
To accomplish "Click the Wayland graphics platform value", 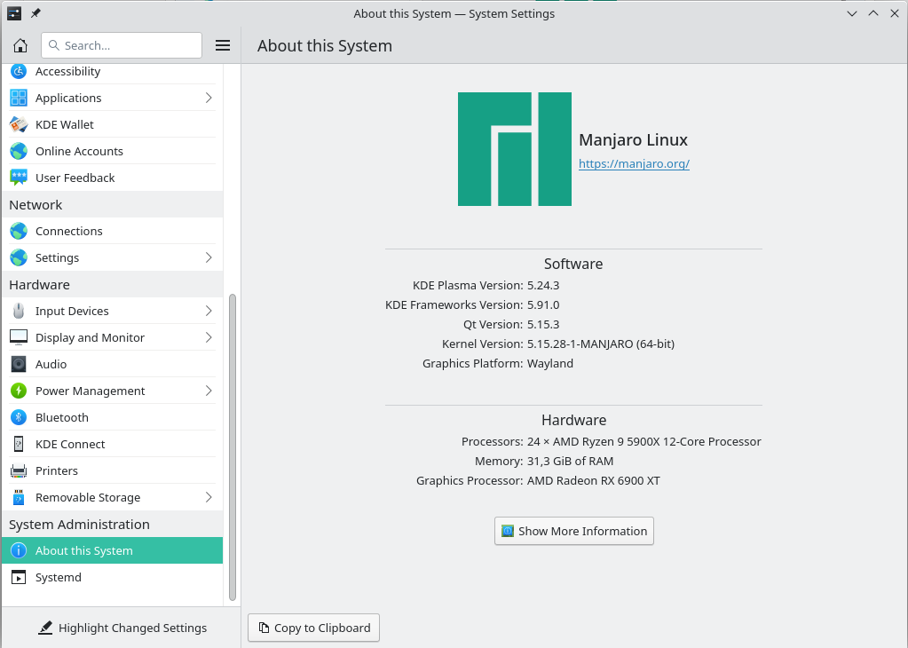I will (550, 364).
